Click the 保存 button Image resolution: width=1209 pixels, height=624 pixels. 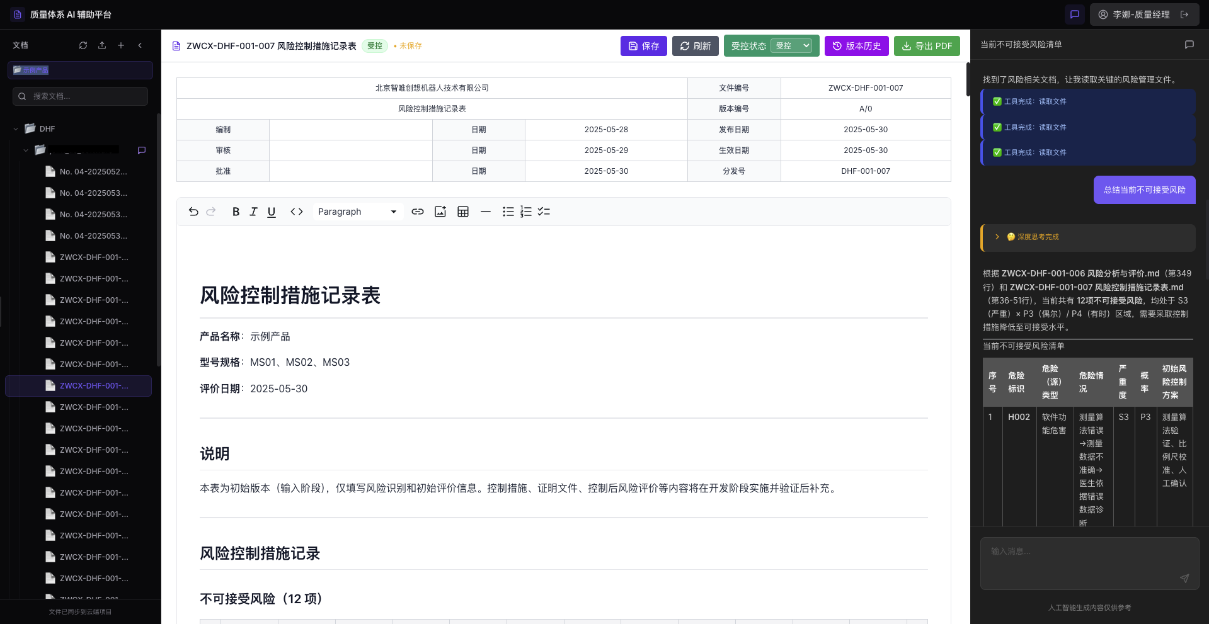(644, 46)
